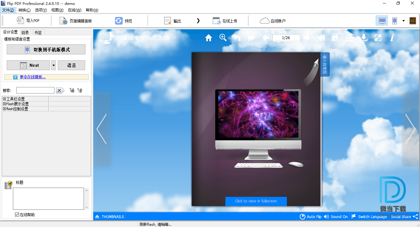Click the 导入PDF import icon

point(20,21)
